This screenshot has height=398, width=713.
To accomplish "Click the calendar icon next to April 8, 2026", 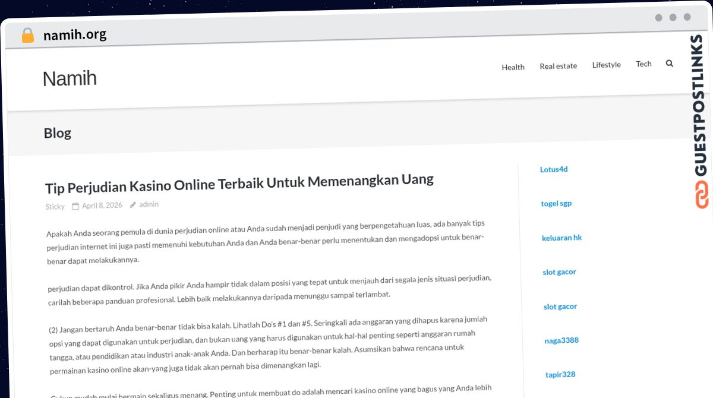I will (75, 206).
